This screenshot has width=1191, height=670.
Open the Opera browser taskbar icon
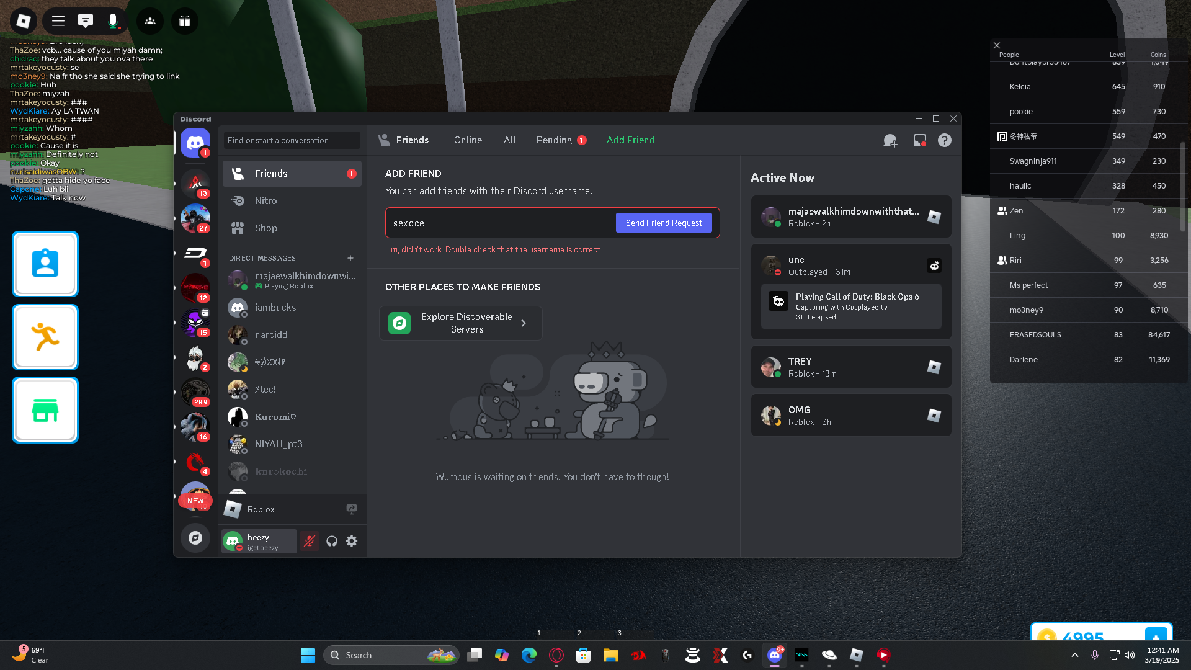(x=556, y=655)
